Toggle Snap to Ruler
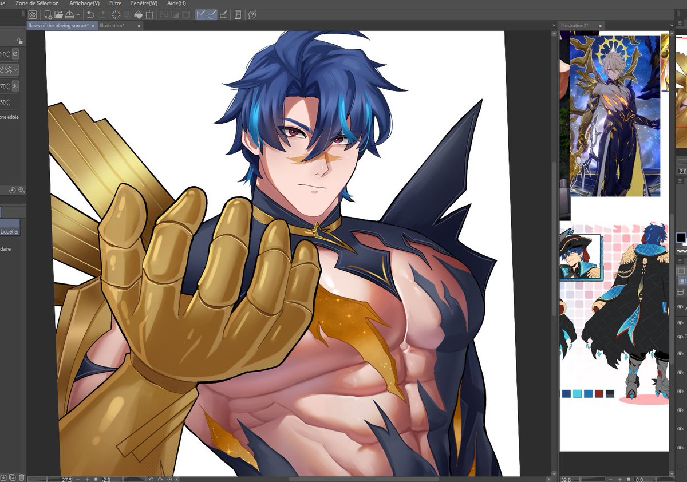687x482 pixels. tap(201, 15)
